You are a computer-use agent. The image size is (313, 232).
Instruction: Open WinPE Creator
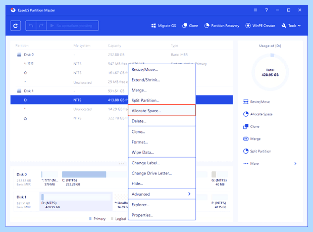tap(260, 26)
